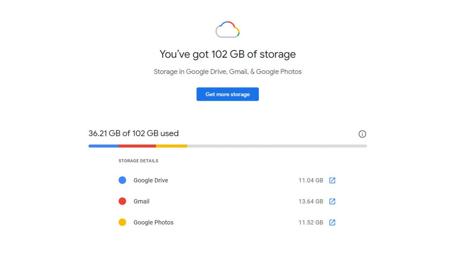Open Google Photos external link icon
The width and height of the screenshot is (459, 256).
click(x=332, y=222)
